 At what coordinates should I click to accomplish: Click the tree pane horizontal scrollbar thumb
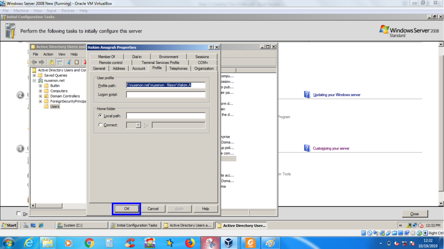(x=49, y=205)
